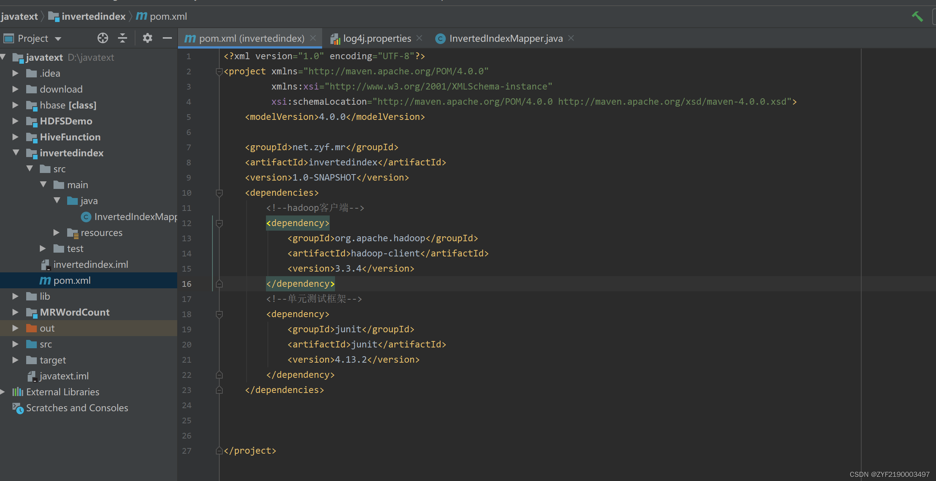Click the Collapse All icon in Project panel
The height and width of the screenshot is (481, 936).
pyautogui.click(x=123, y=38)
